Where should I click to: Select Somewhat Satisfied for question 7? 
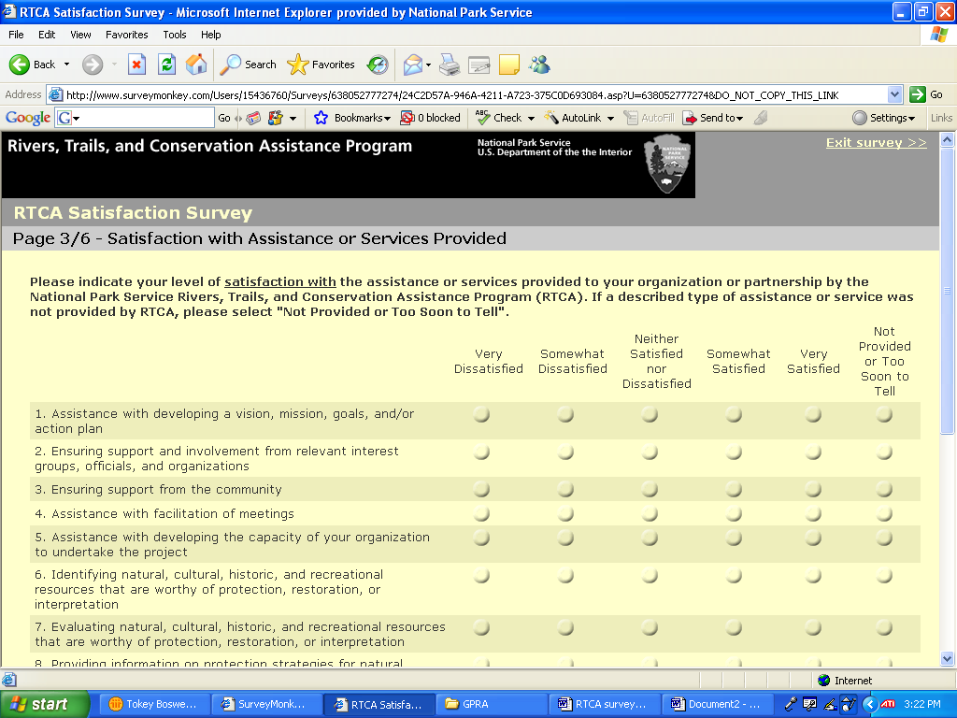tap(734, 627)
